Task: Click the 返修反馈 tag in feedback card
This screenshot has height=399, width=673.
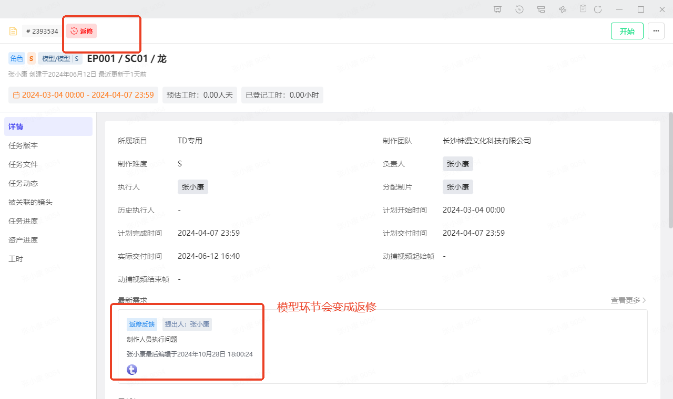Action: 141,324
